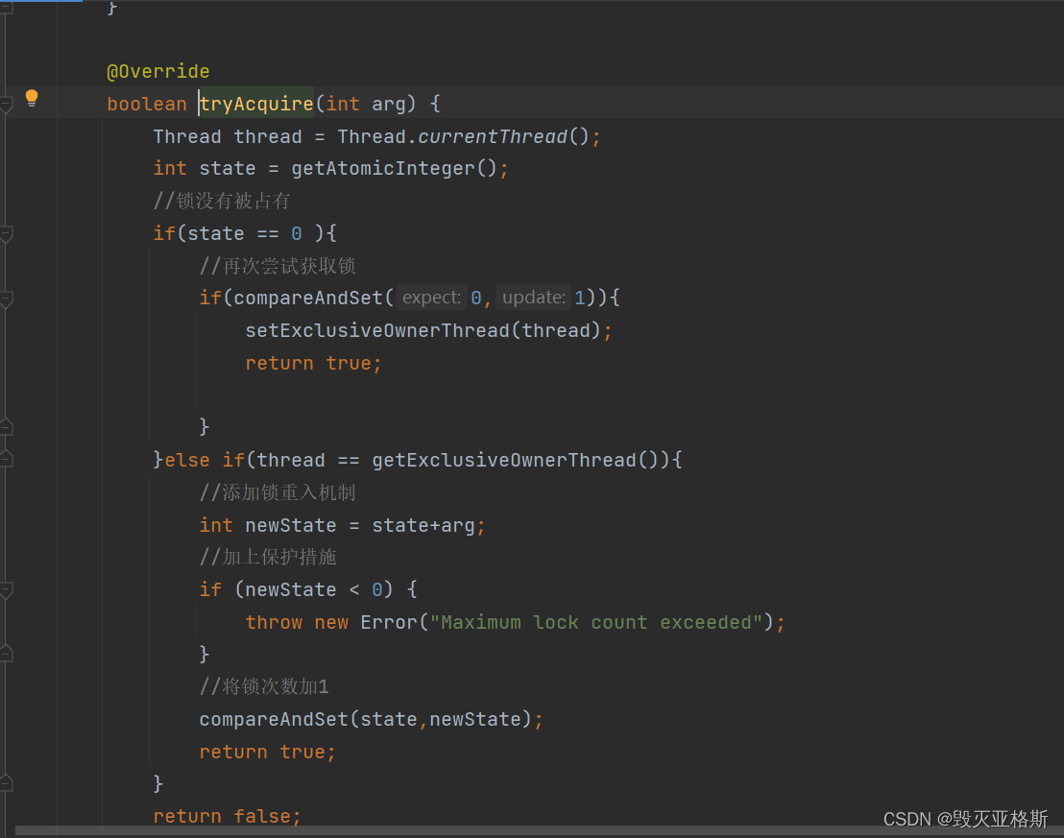The image size is (1064, 838).
Task: Click 'return false;' statement
Action: click(x=228, y=816)
